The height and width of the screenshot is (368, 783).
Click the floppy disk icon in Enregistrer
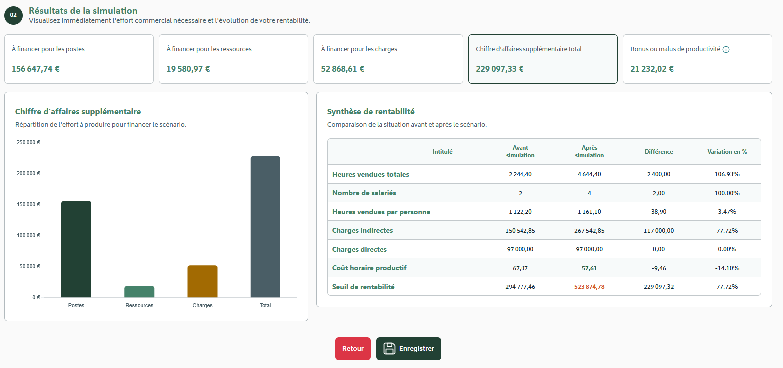[389, 349]
